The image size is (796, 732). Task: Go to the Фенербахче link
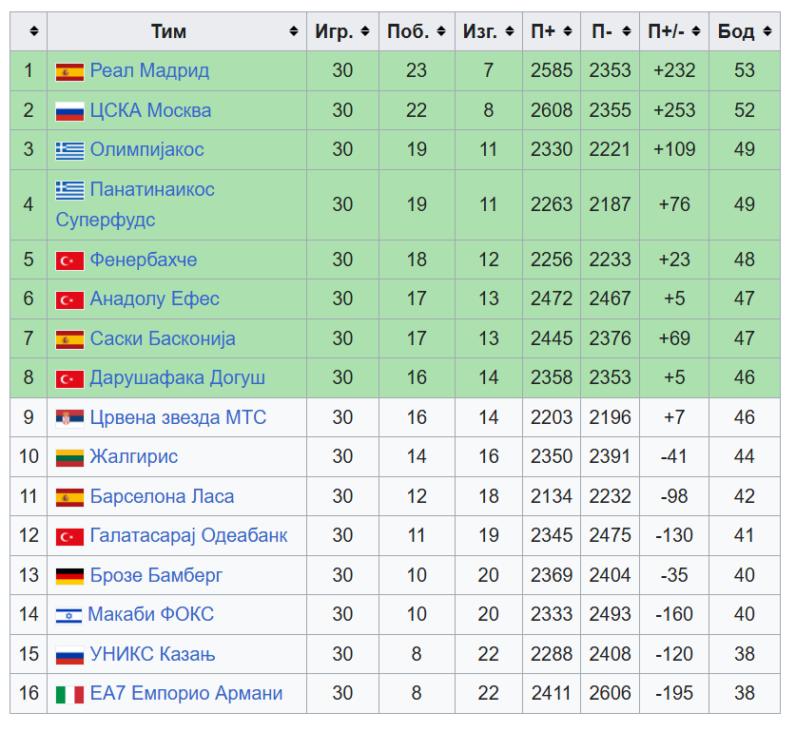(x=144, y=260)
